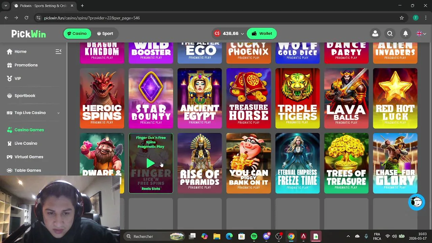This screenshot has height=243, width=432.
Task: Open the Home sidebar item
Action: tap(20, 51)
